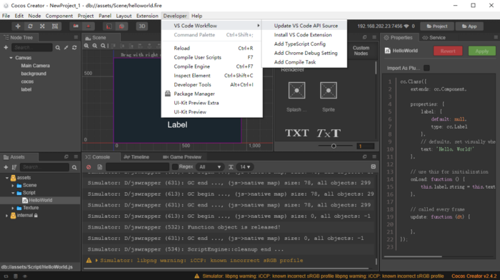Click the green Apply button
Screen dimensions: 500x280
[482, 51]
